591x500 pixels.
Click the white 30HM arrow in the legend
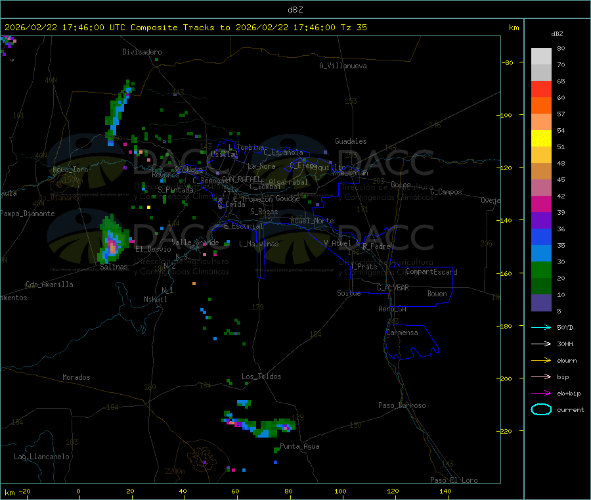pyautogui.click(x=541, y=344)
